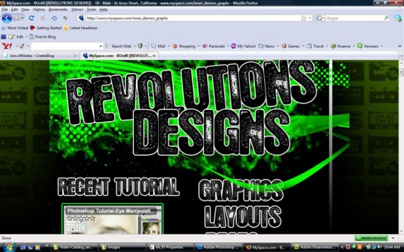Expand the Yahoo search box dropdown

(x=101, y=46)
